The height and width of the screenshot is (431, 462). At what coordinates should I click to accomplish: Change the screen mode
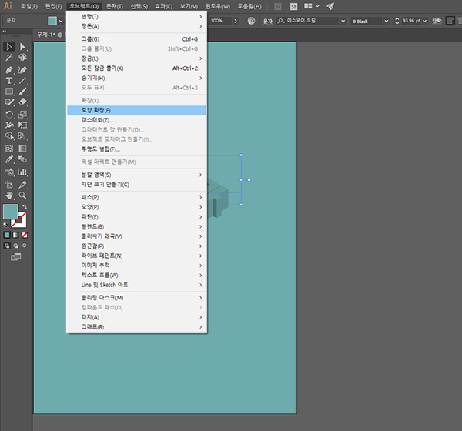pos(16,257)
